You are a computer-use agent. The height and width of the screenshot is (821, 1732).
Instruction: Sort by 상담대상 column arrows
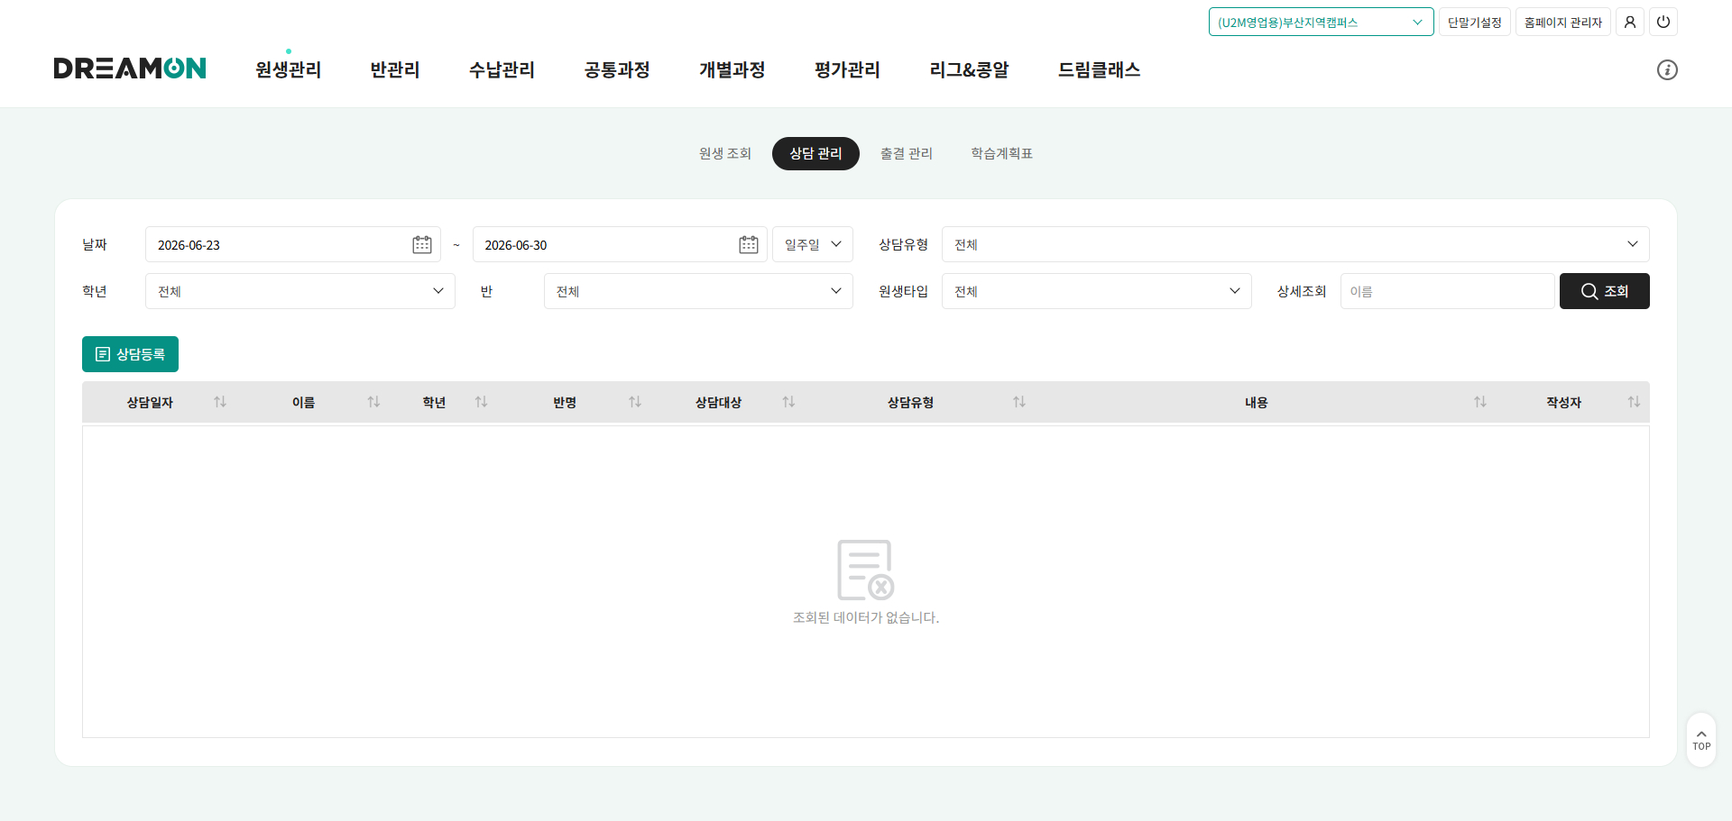788,402
